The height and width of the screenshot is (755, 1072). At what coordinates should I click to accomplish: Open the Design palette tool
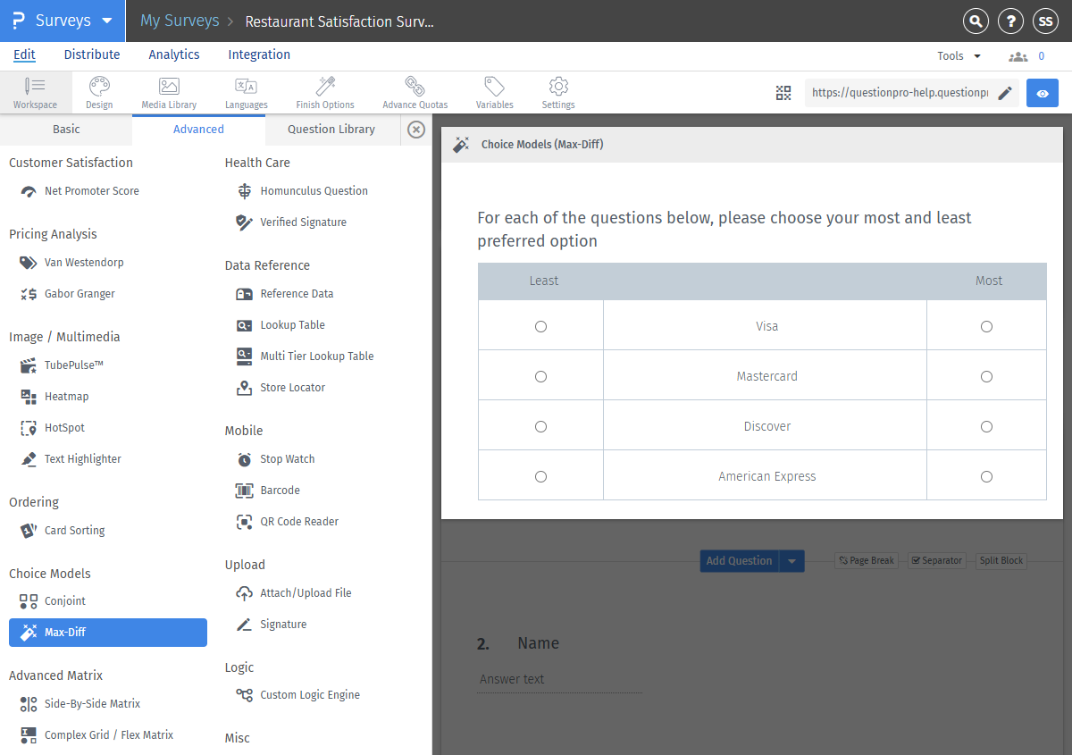click(x=99, y=92)
